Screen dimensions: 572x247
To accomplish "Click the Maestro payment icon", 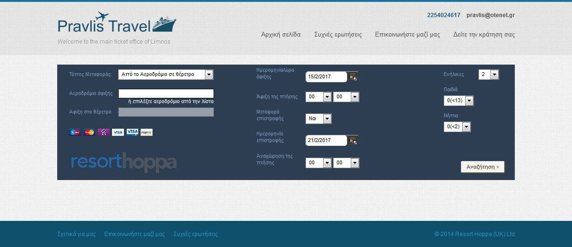I will 75,132.
